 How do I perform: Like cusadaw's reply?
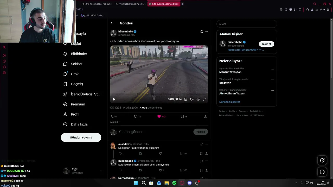tap(161, 153)
